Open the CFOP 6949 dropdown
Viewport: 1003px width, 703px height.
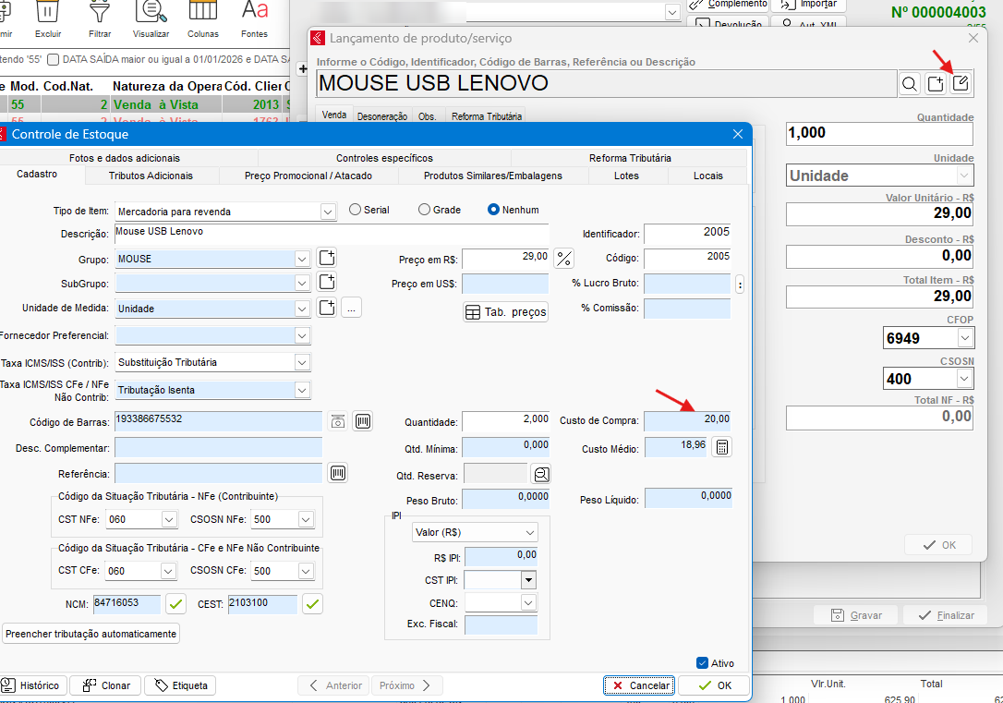tap(965, 338)
